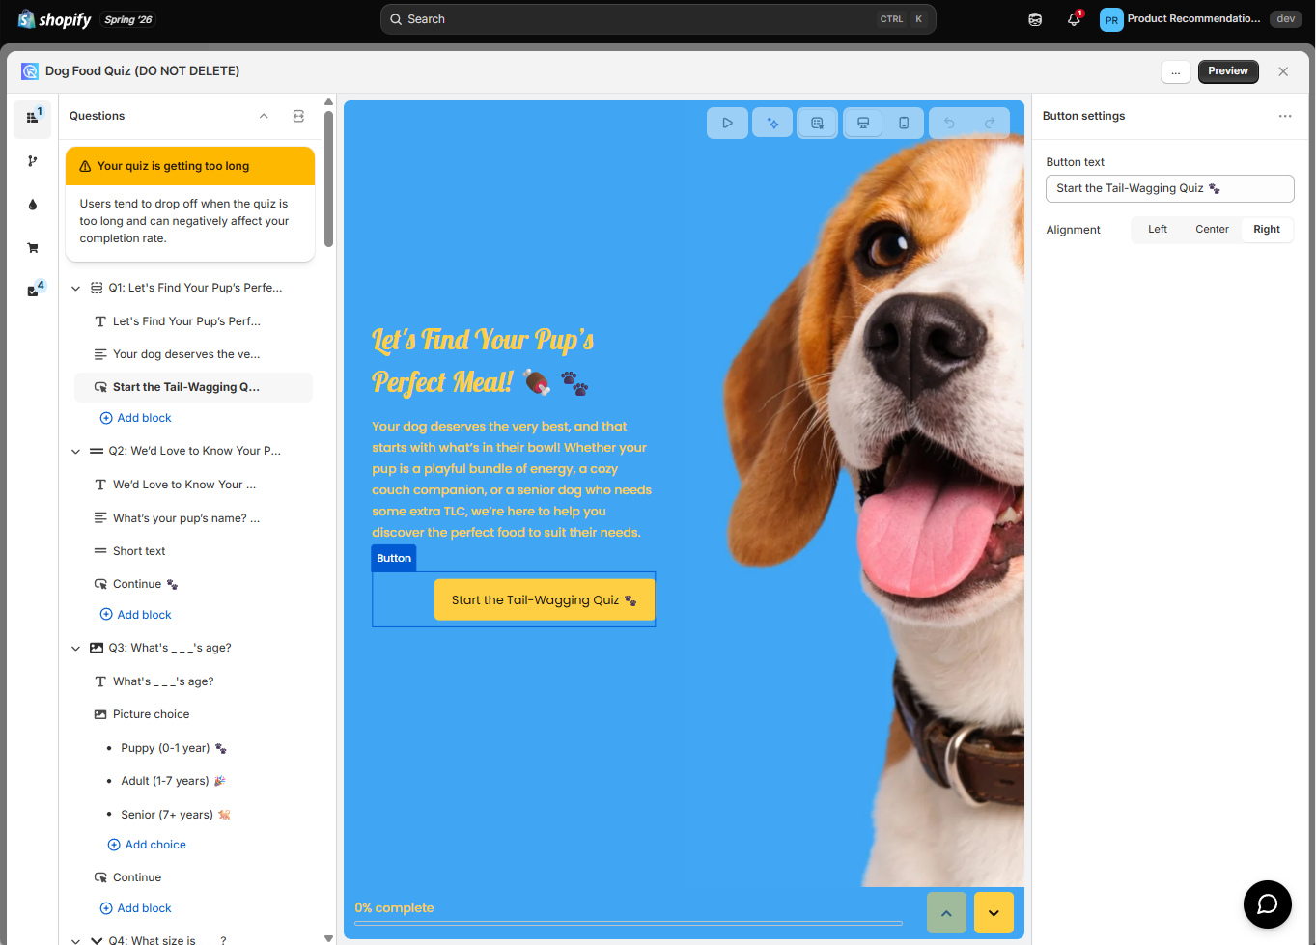
Task: Open Button settings more options menu
Action: point(1285,116)
